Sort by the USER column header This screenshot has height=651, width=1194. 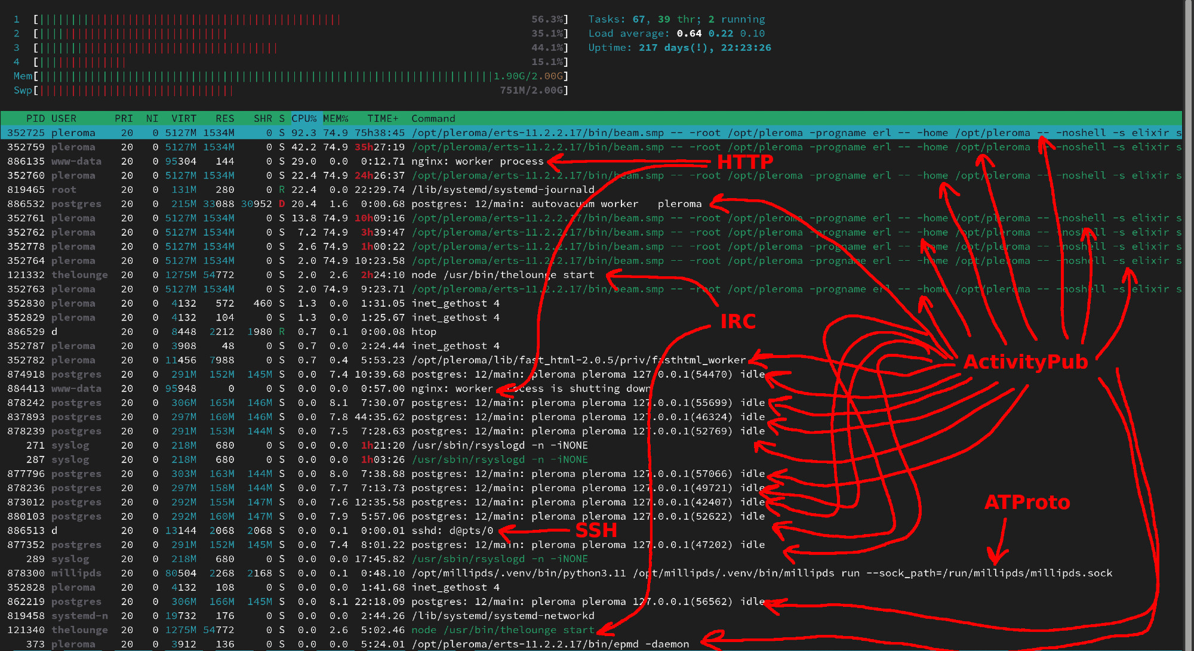coord(64,118)
